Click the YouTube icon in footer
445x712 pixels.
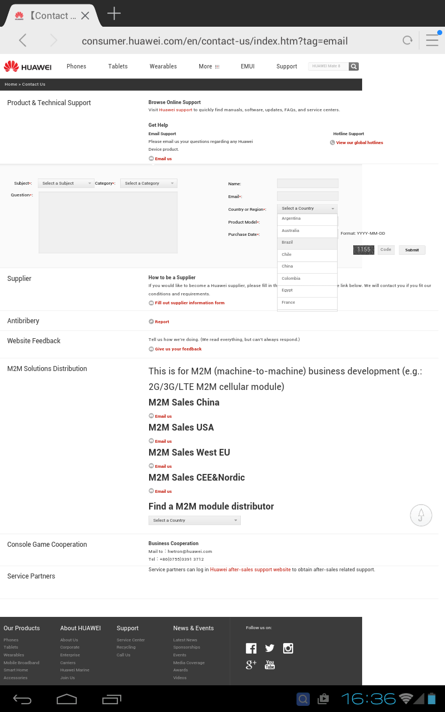click(270, 665)
